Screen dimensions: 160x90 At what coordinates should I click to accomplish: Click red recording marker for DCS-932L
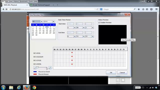click(72, 52)
